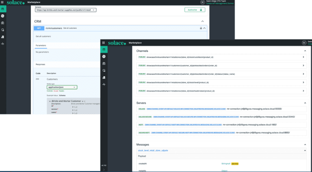Click the Payload header row
This screenshot has height=172, width=312.
click(221, 156)
